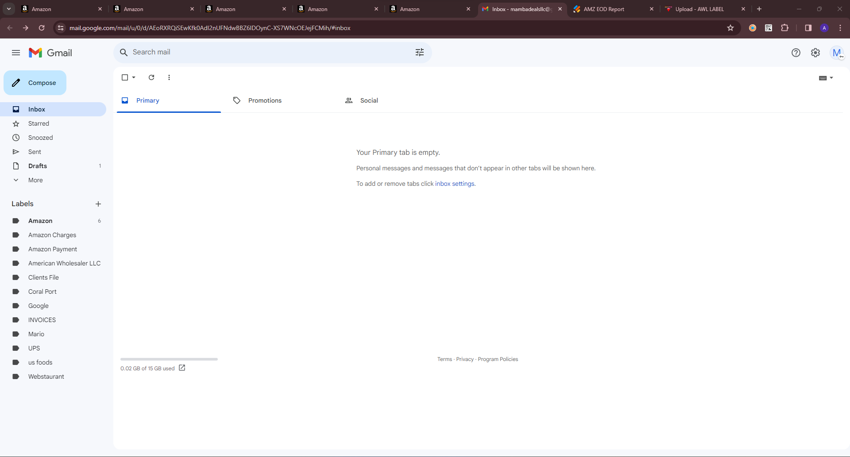The width and height of the screenshot is (850, 457).
Task: Go back in browser history
Action: click(x=10, y=28)
